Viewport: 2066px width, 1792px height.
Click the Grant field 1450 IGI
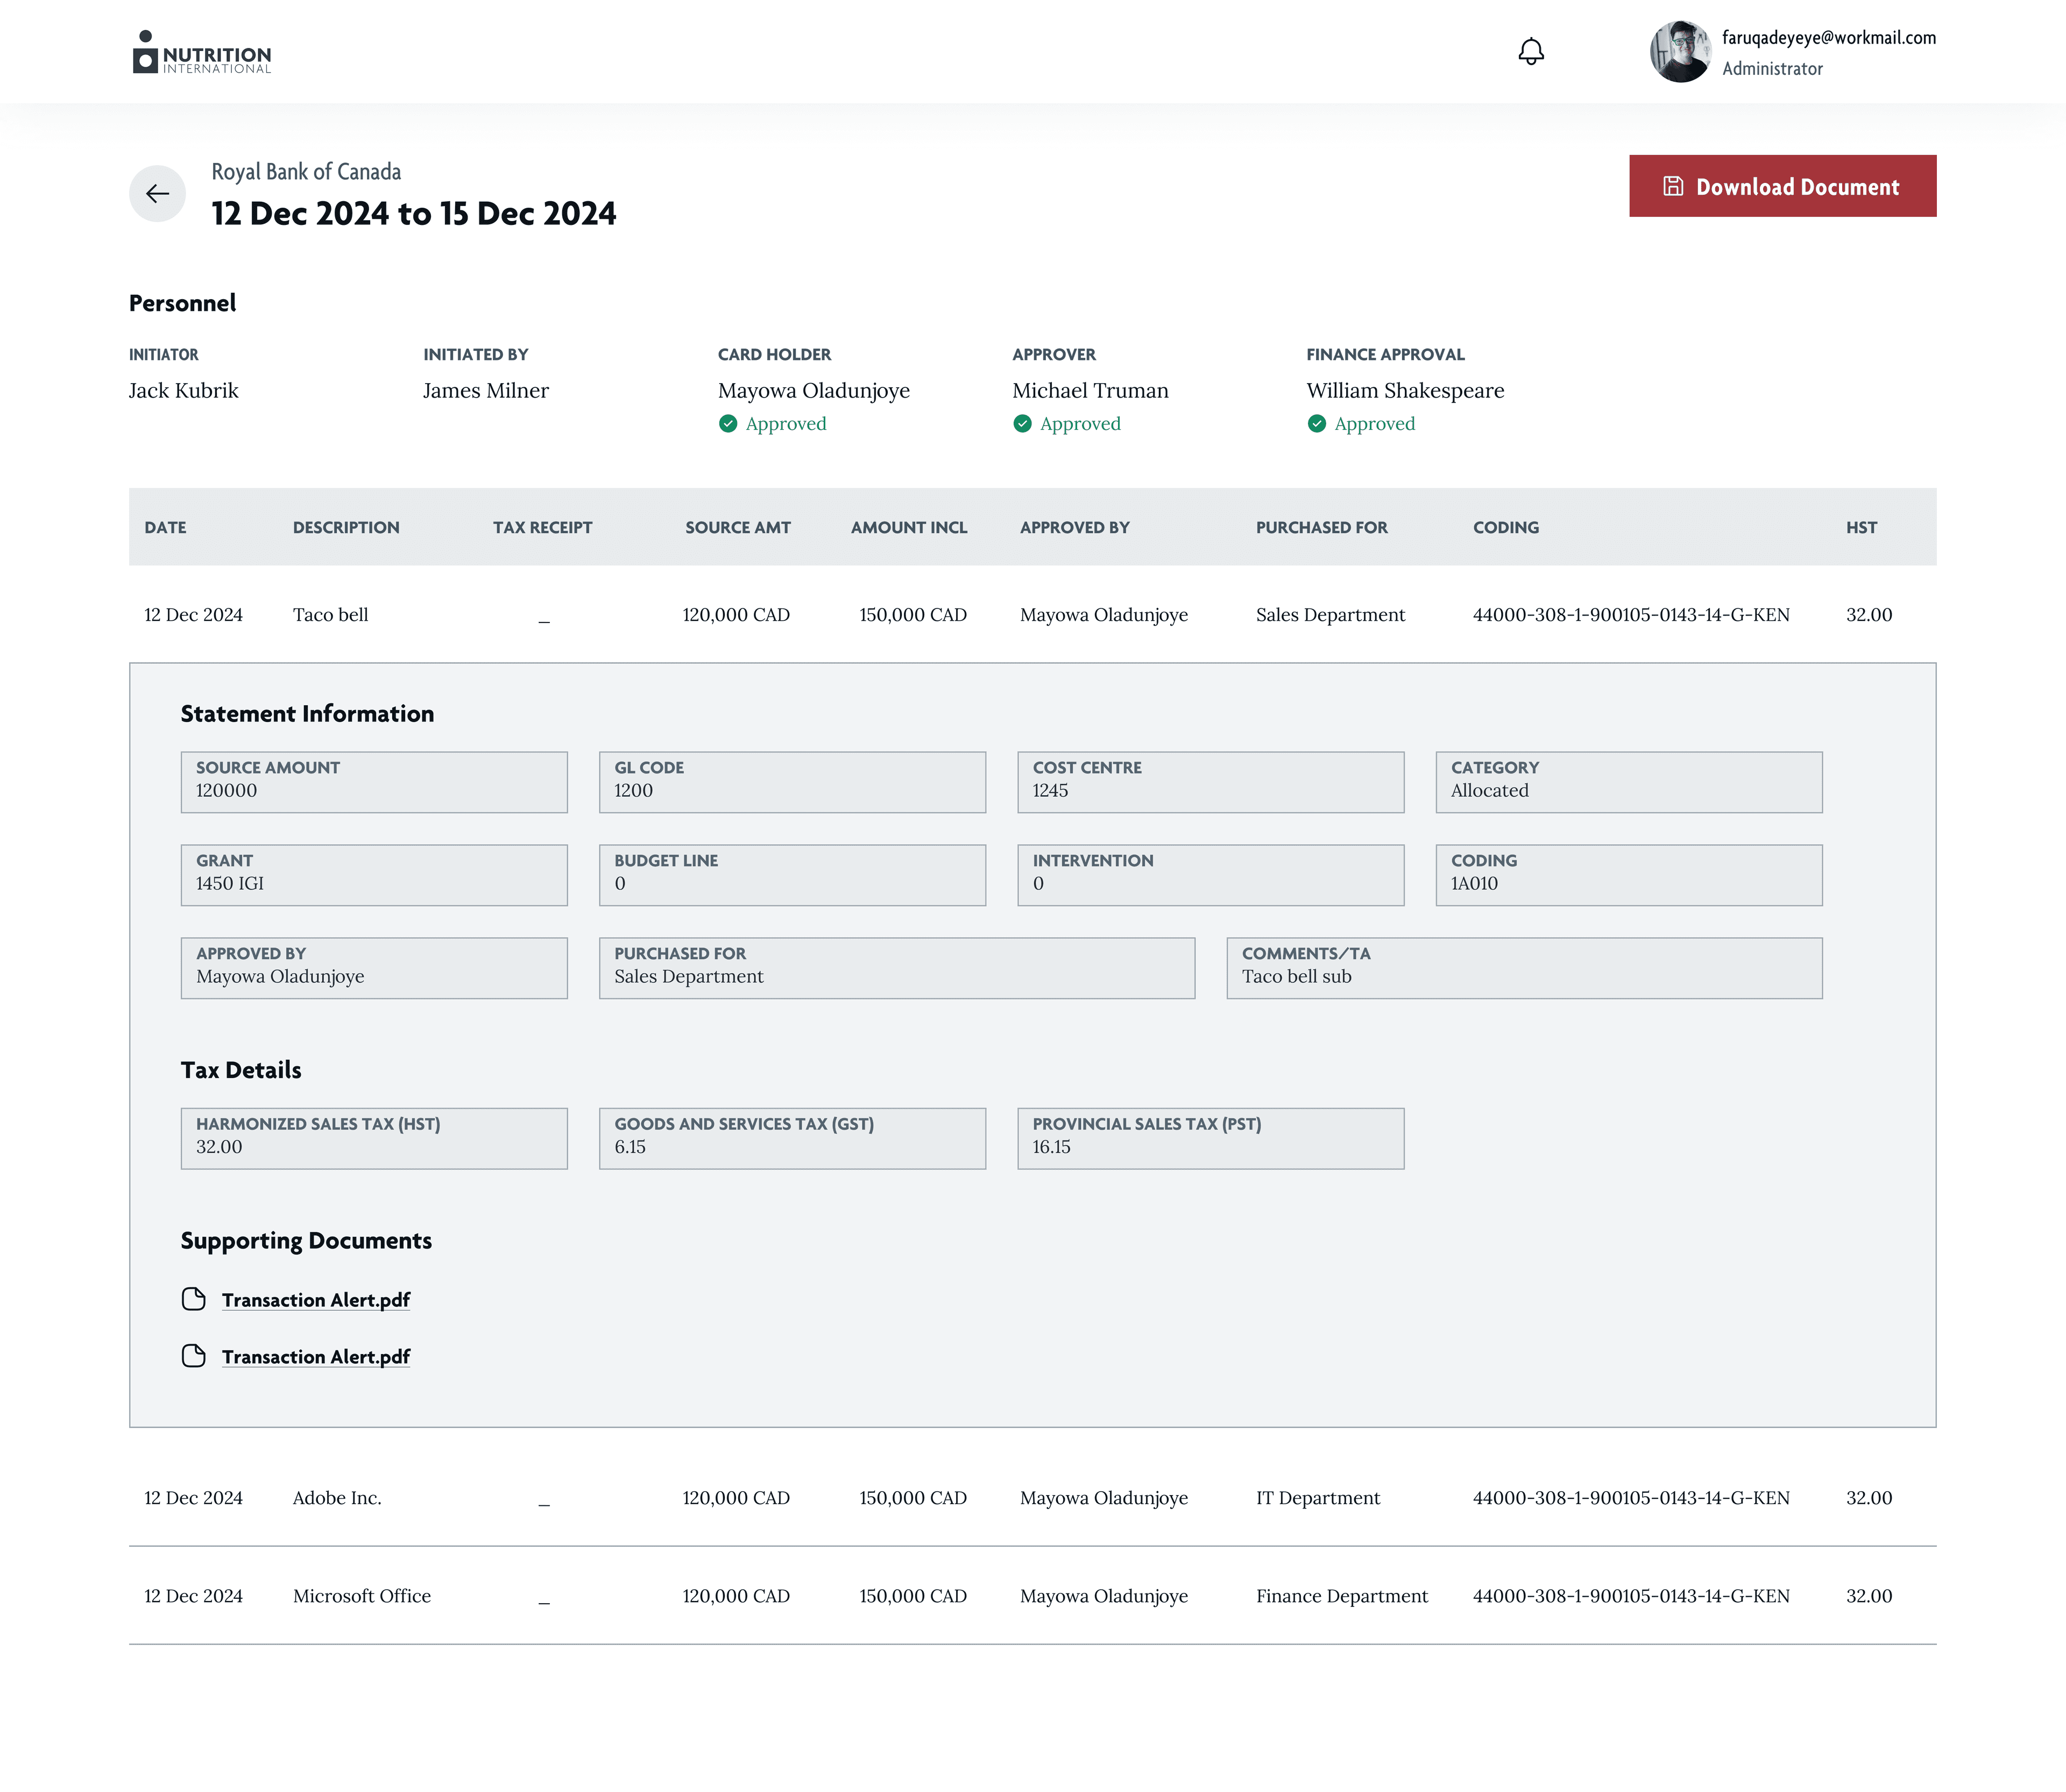point(374,875)
